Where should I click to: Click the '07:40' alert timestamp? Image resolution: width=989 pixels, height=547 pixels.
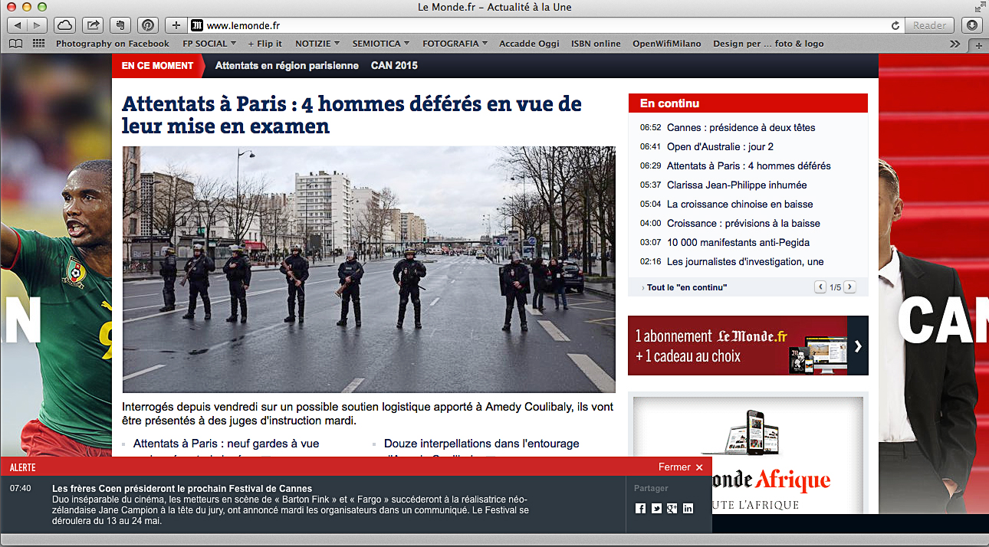(21, 488)
